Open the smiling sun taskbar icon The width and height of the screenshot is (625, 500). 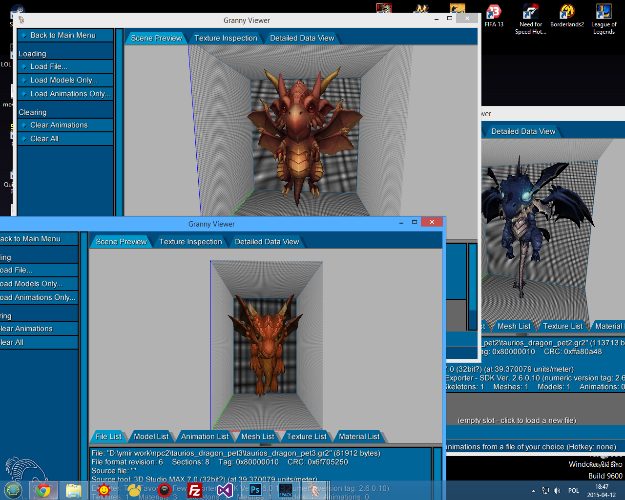coord(104,490)
